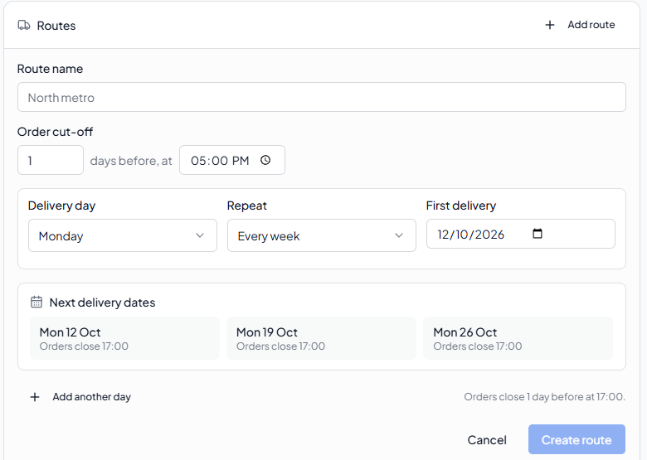Viewport: 647px width, 460px height.
Task: Click the Routes heading text
Action: click(56, 26)
